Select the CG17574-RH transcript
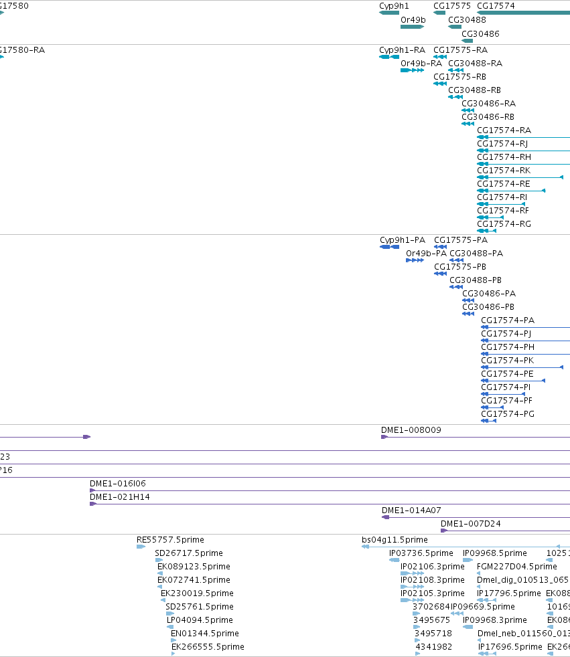This screenshot has width=570, height=657. [x=523, y=164]
